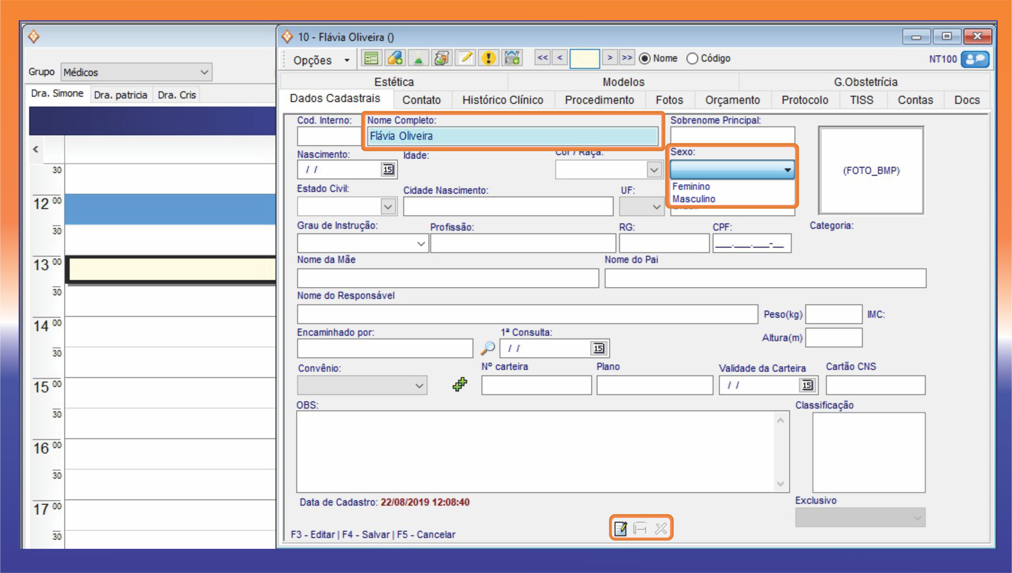Go to next record with > button
Image resolution: width=1012 pixels, height=573 pixels.
pyautogui.click(x=610, y=58)
